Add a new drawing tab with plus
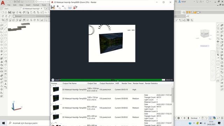 47,8
